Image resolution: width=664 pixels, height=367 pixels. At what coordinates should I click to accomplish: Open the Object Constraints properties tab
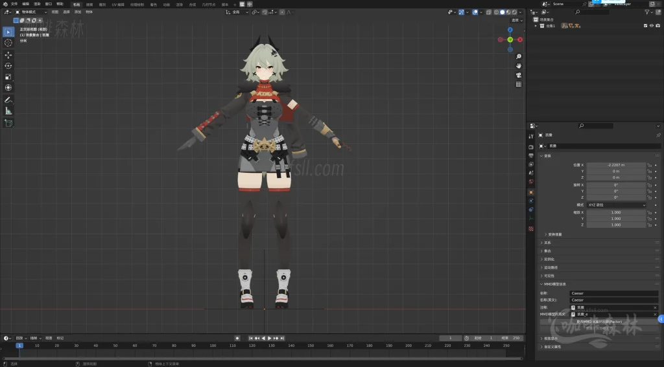[x=531, y=209]
